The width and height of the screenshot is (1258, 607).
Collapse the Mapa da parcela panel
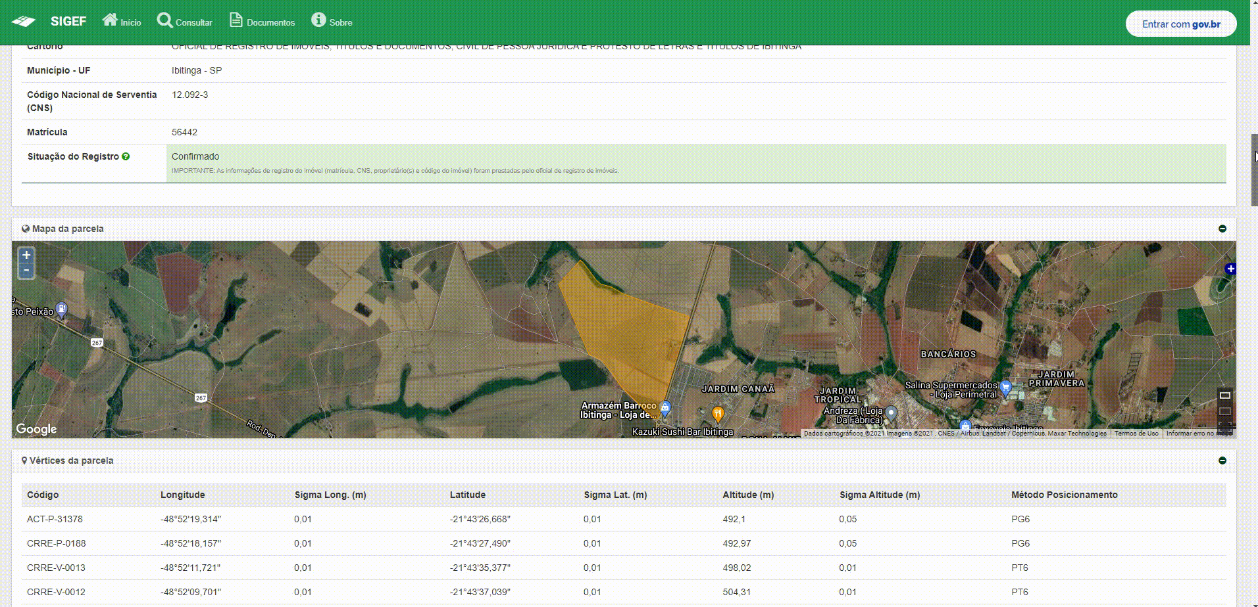point(1222,229)
